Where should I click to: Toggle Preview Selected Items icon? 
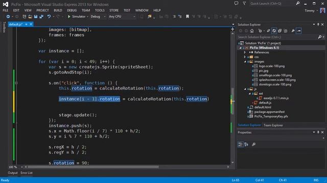click(299, 31)
